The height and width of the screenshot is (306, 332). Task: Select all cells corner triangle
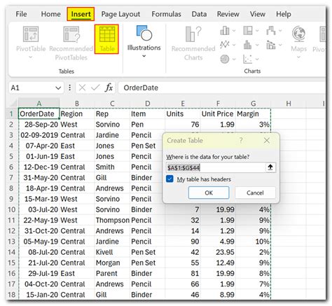point(14,103)
